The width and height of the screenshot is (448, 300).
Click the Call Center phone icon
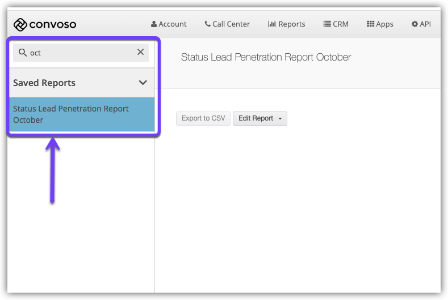pos(208,24)
